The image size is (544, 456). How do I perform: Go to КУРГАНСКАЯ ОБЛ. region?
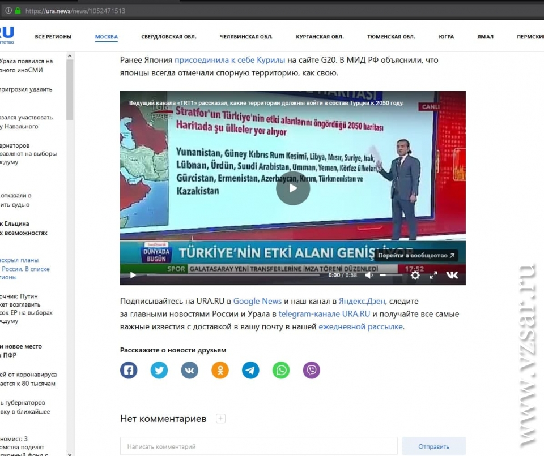320,37
